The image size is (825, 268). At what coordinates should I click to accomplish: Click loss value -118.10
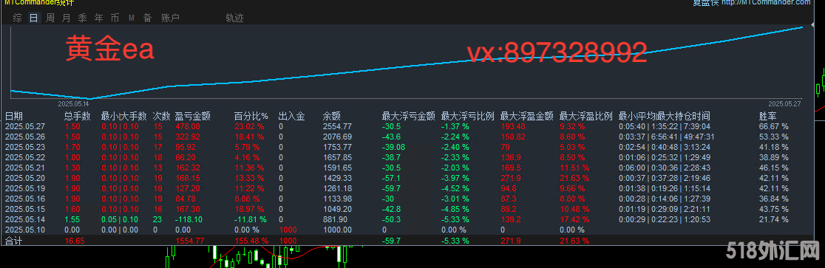(189, 219)
